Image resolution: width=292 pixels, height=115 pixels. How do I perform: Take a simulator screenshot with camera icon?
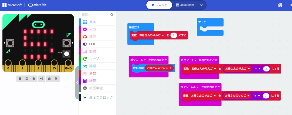point(49,79)
